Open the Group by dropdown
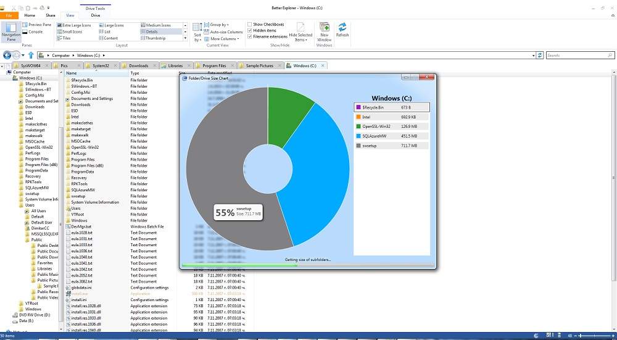 click(217, 25)
